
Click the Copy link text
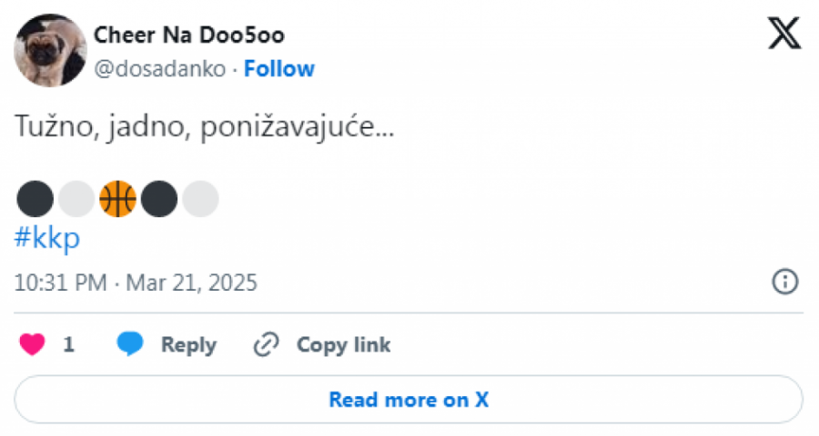(x=343, y=345)
